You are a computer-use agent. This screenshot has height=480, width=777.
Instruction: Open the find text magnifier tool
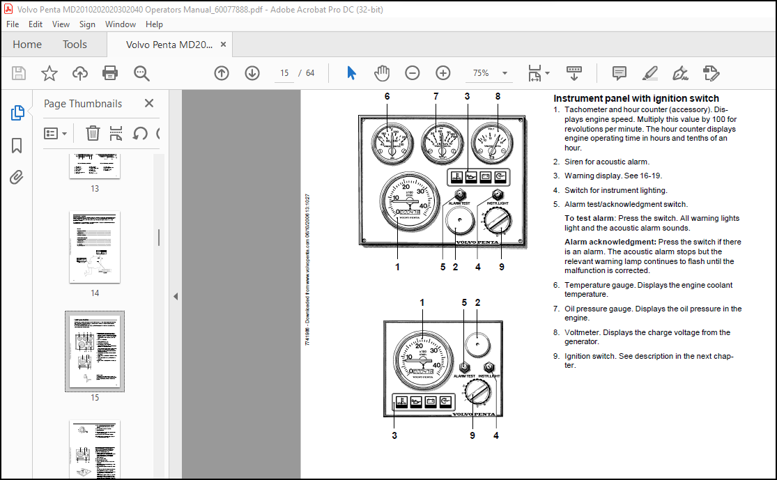(141, 73)
